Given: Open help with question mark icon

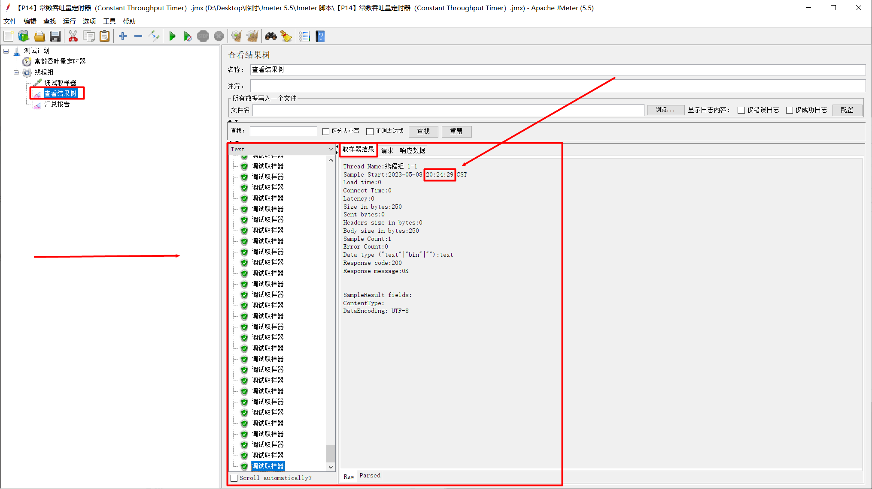Looking at the screenshot, I should click(x=320, y=36).
